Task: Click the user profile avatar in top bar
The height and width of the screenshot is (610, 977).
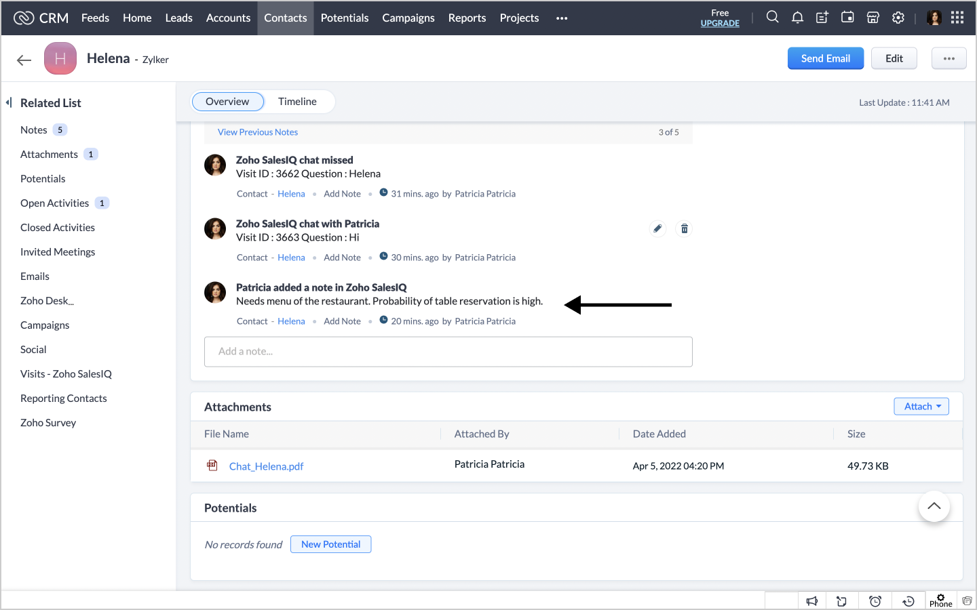Action: [x=934, y=18]
